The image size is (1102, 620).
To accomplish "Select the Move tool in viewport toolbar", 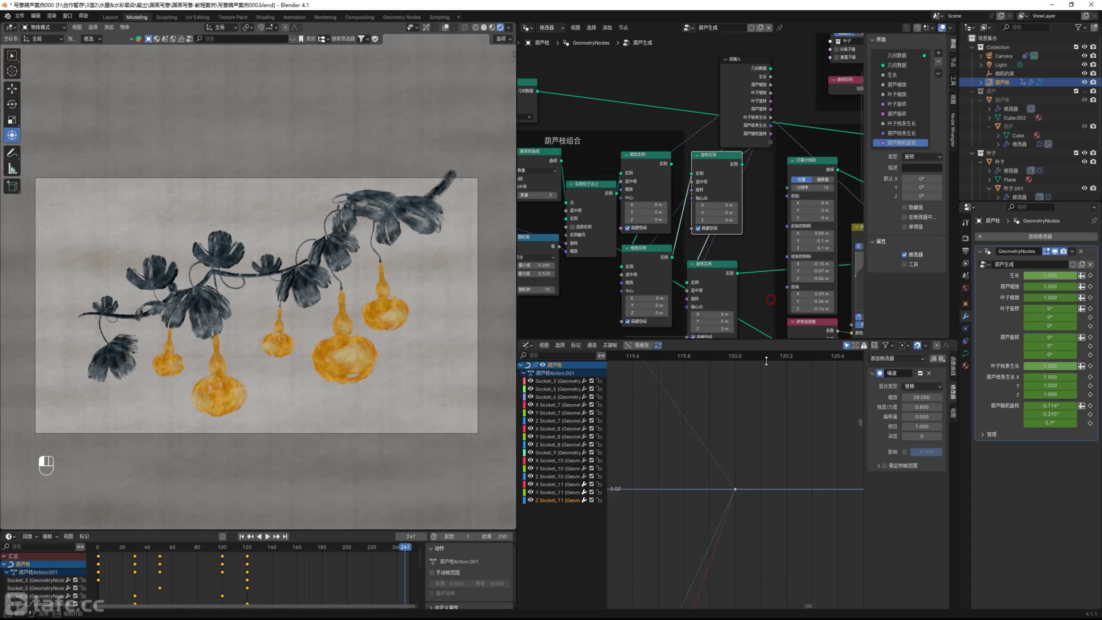I will tap(12, 88).
